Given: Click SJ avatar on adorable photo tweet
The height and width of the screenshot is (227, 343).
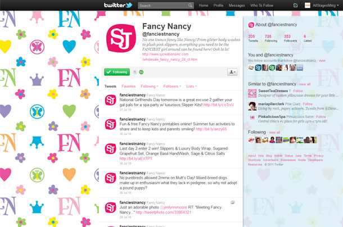Looking at the screenshot, I should [x=110, y=207].
